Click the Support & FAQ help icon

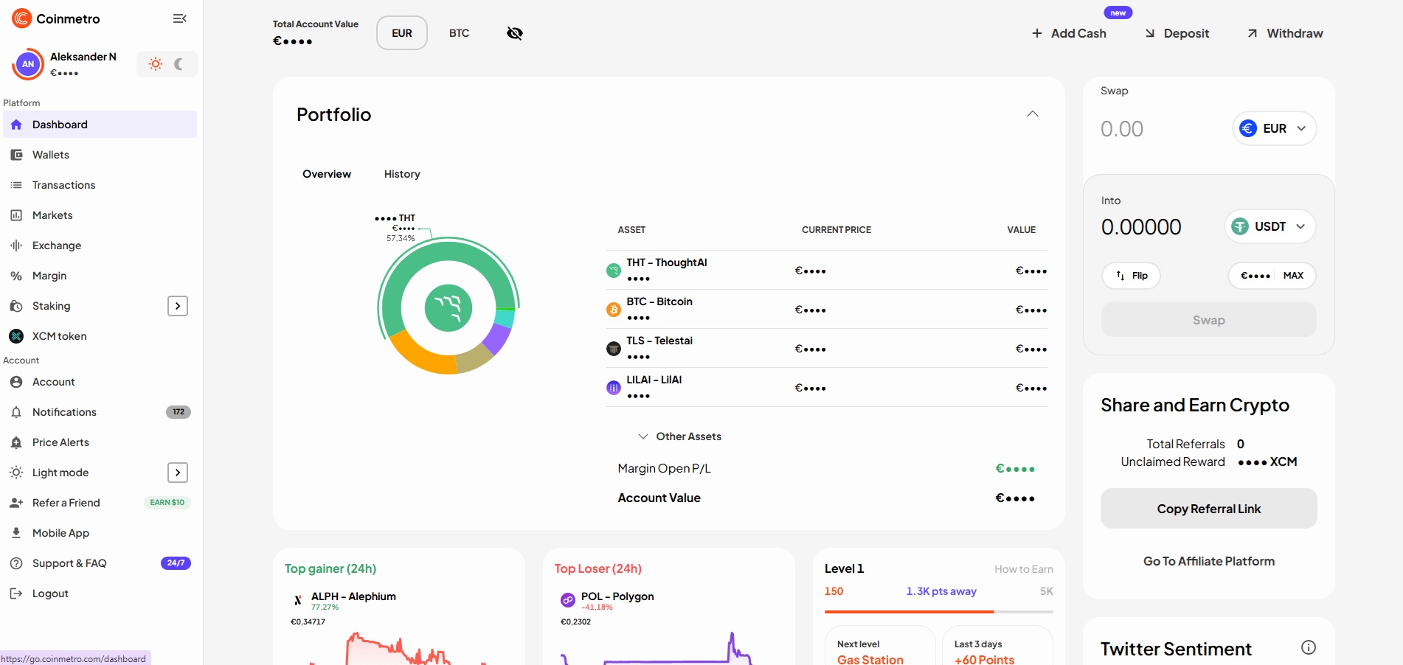(x=16, y=563)
